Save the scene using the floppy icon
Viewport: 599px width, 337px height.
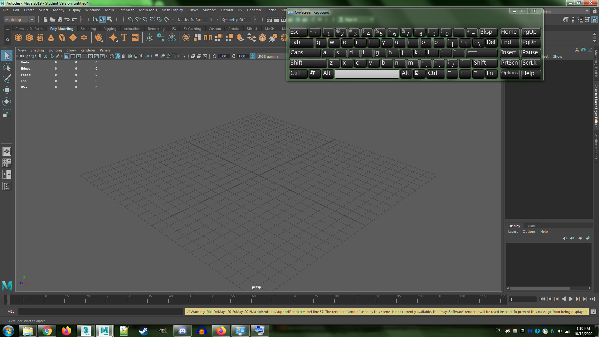coord(60,19)
